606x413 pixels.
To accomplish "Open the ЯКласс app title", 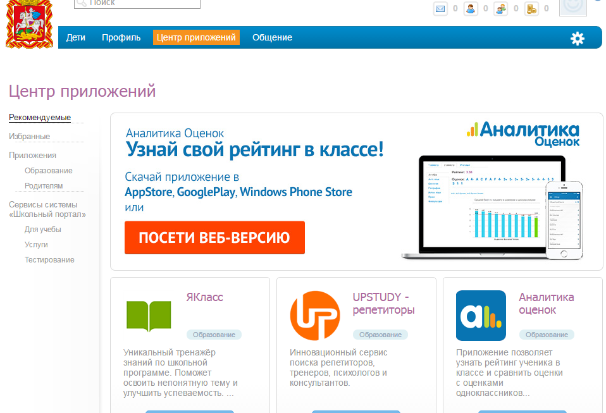I will click(204, 297).
